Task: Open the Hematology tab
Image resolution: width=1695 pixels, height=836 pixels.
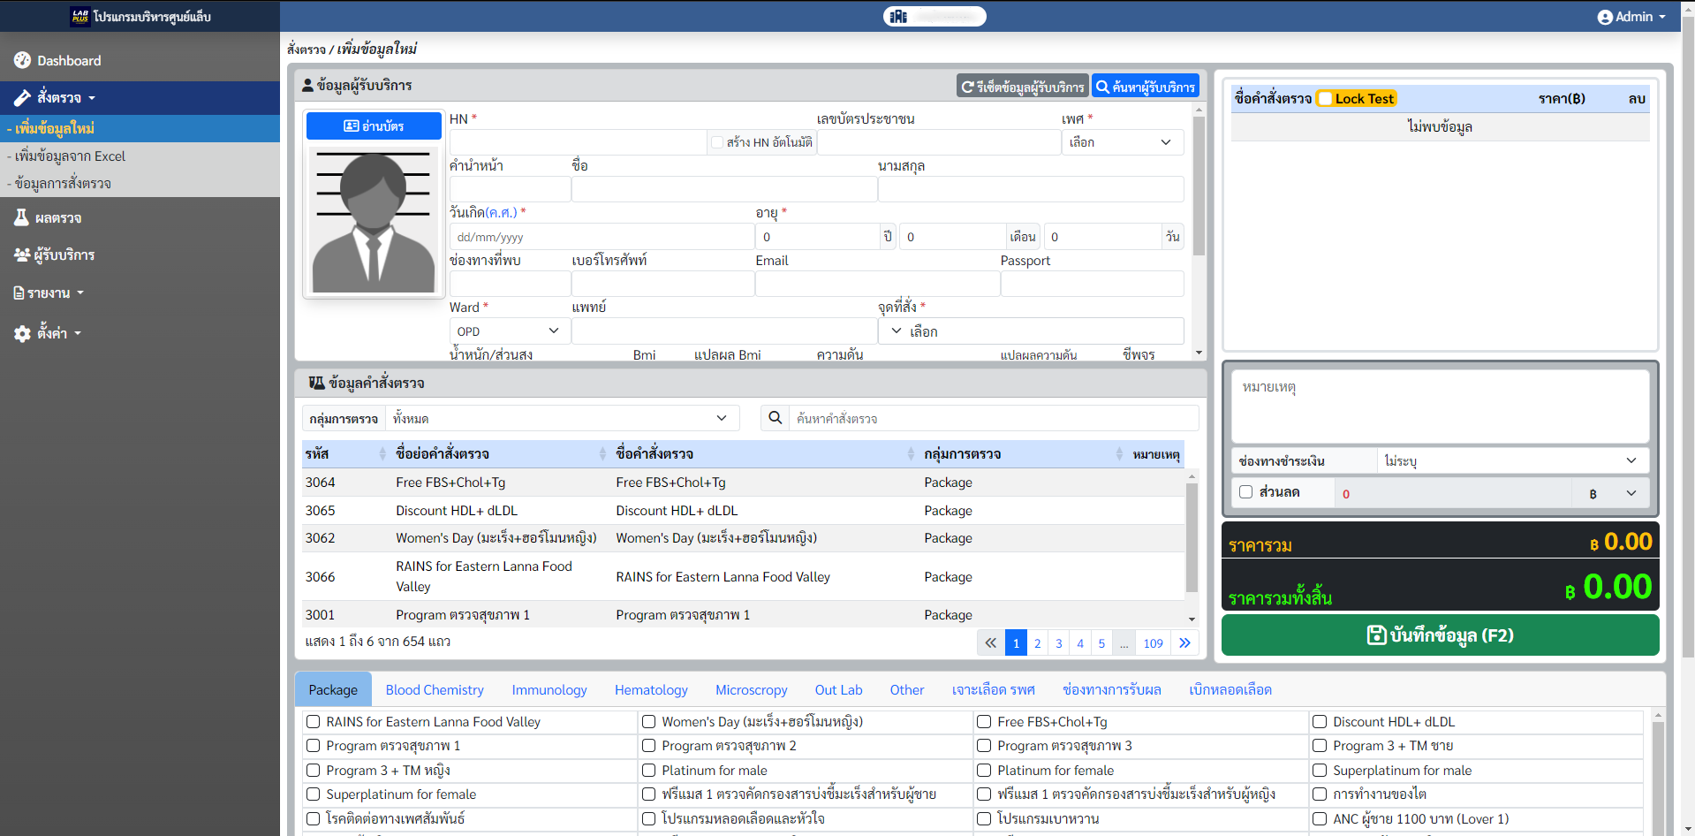Action: tap(651, 689)
